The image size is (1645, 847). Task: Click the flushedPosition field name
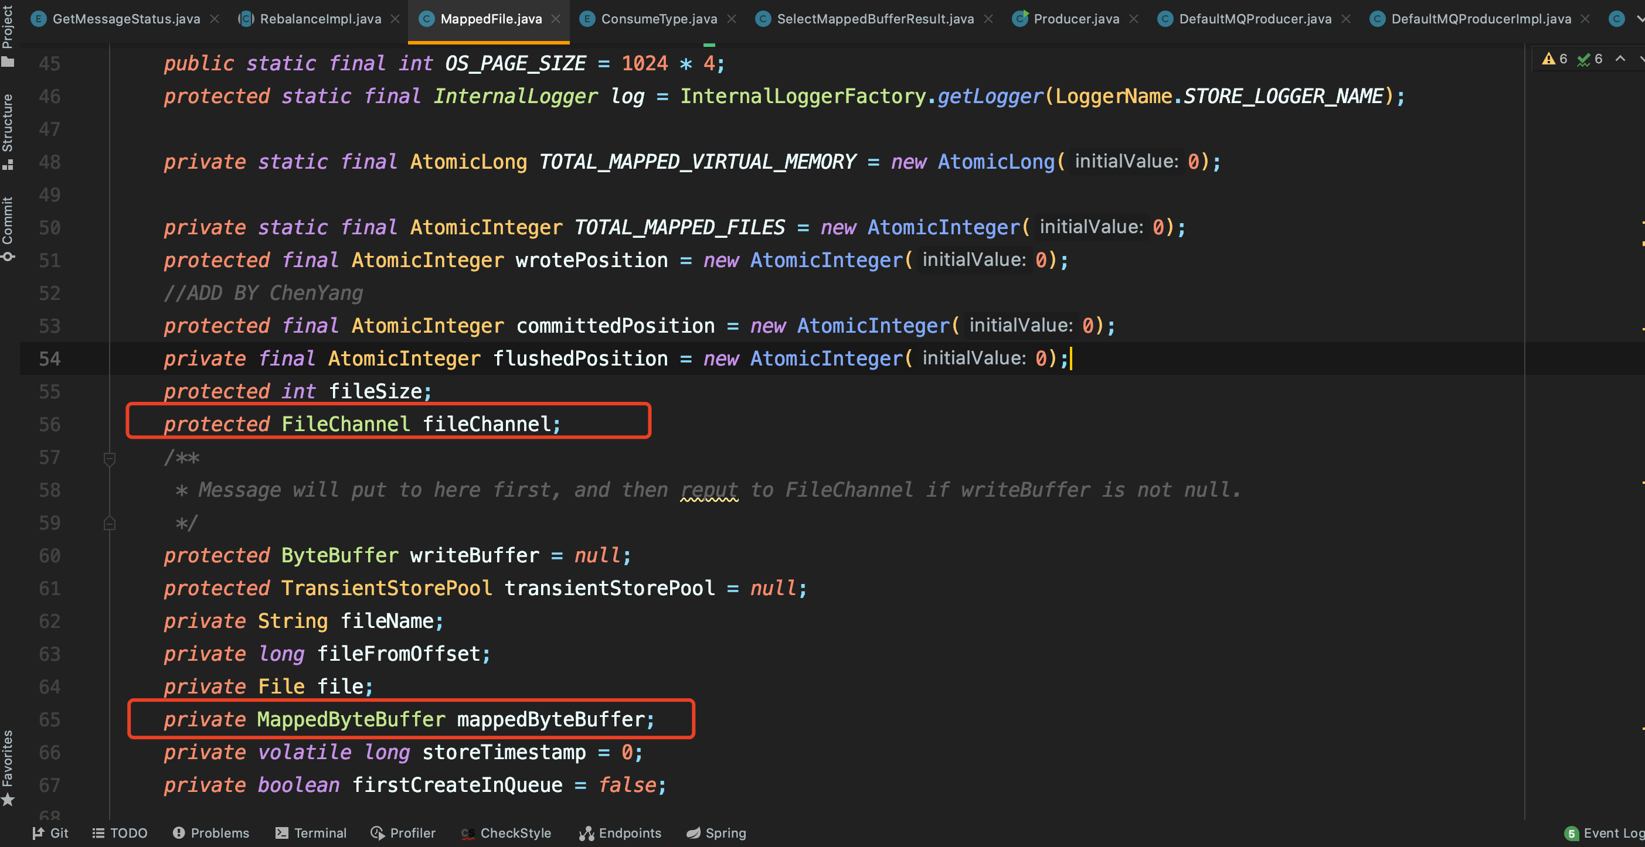point(580,358)
